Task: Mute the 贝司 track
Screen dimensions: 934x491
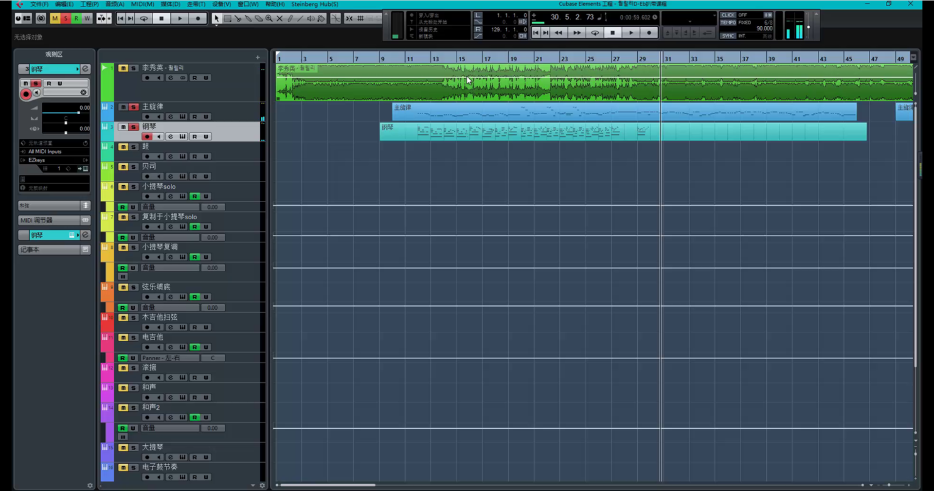Action: coord(123,167)
